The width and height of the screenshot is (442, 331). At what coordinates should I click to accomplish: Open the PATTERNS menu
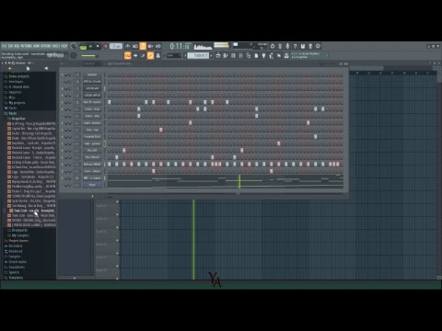tap(26, 46)
